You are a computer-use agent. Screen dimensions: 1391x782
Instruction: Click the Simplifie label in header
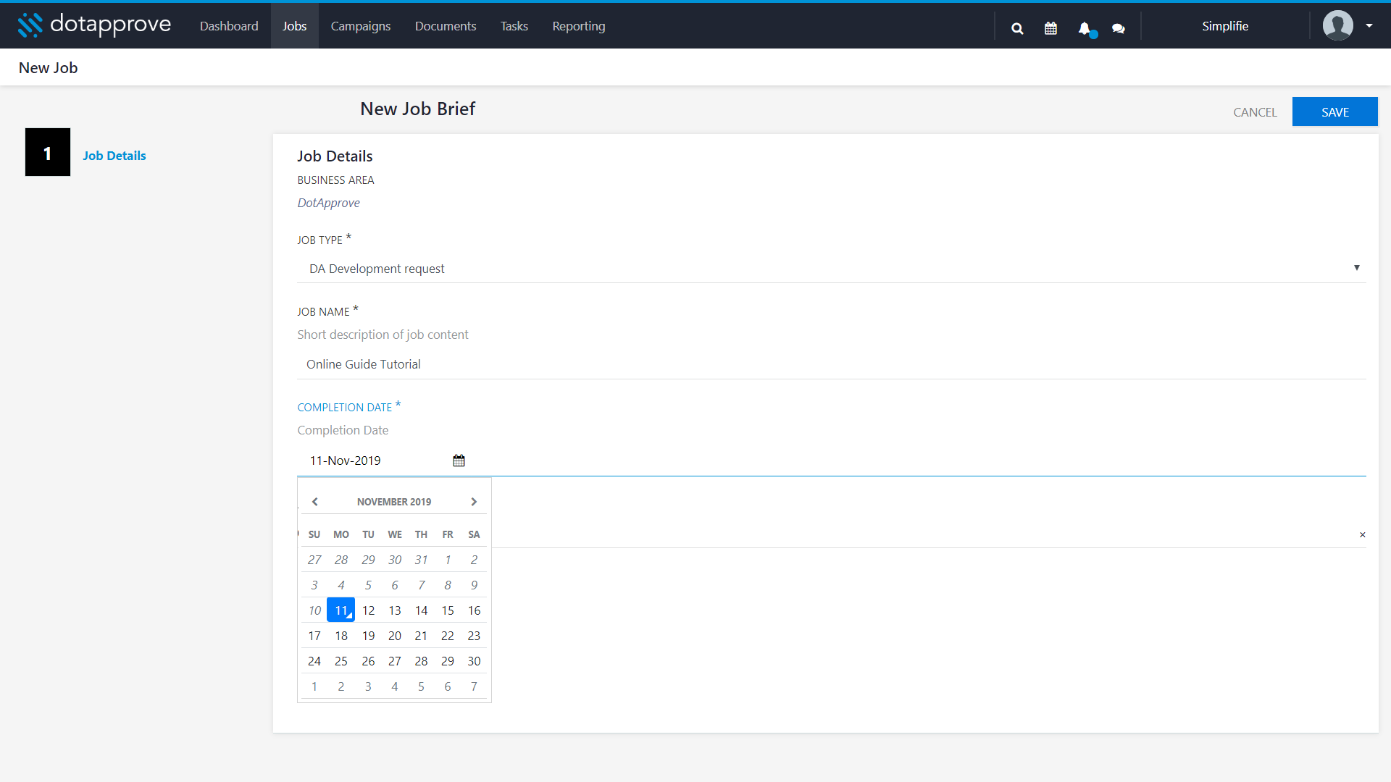1225,26
